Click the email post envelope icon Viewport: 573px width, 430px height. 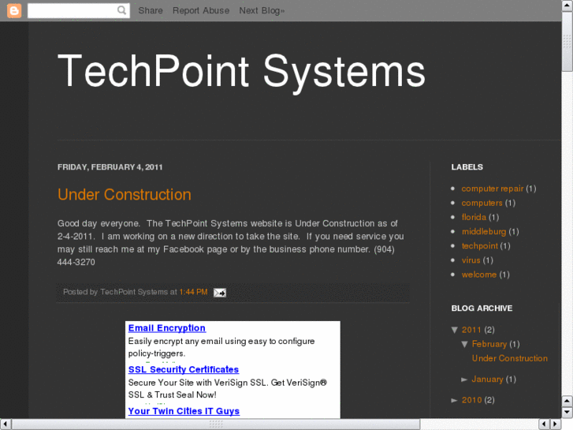220,293
